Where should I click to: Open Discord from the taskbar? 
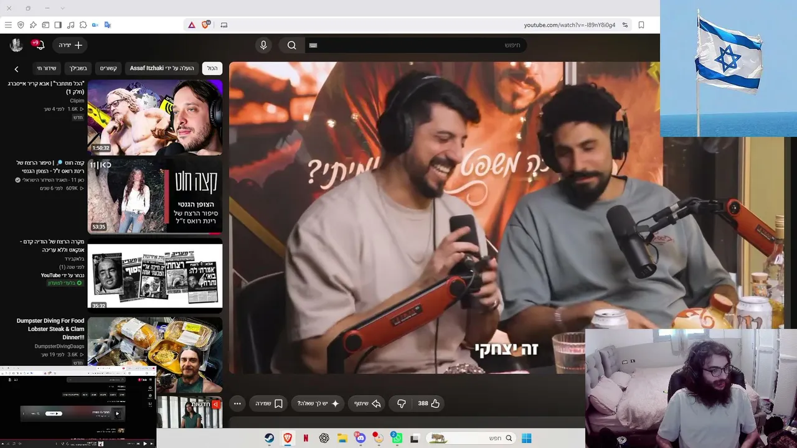point(360,438)
